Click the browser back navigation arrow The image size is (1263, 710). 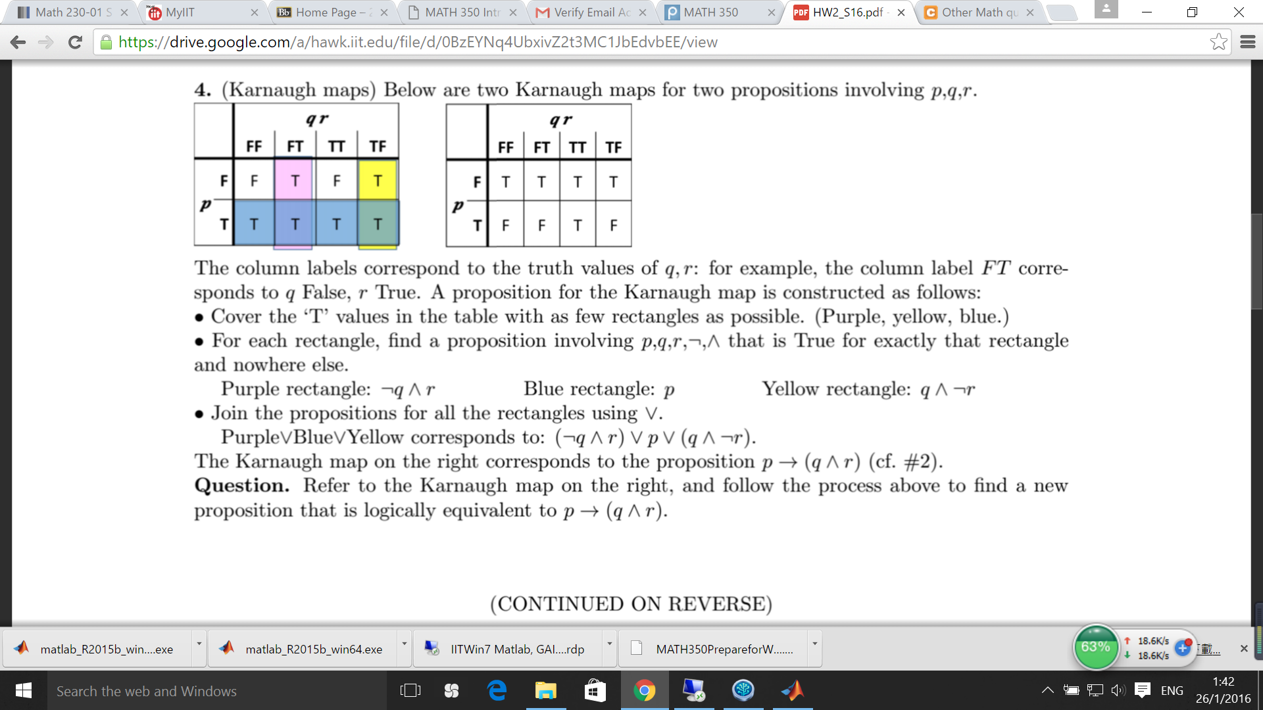point(17,41)
